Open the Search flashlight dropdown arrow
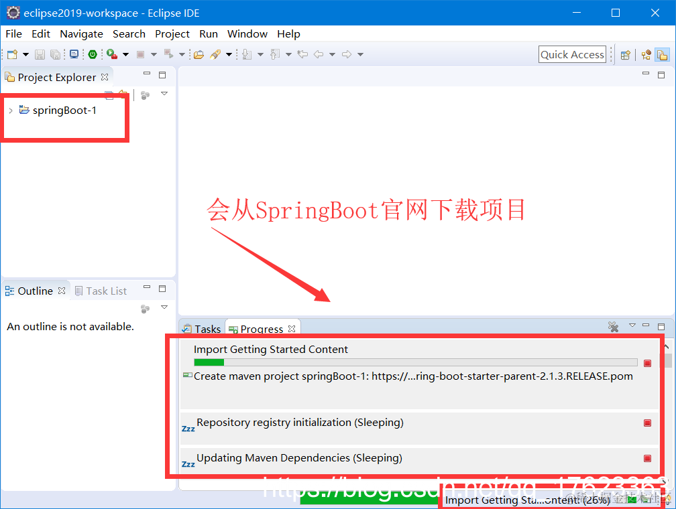This screenshot has height=509, width=676. click(229, 55)
